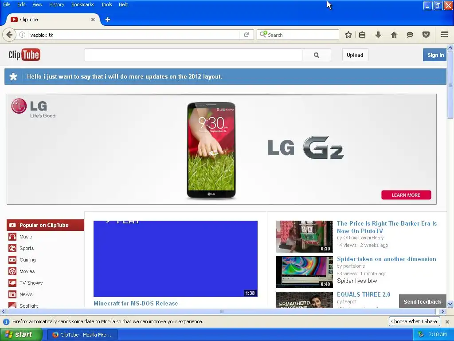Open the Tools menu

click(106, 4)
